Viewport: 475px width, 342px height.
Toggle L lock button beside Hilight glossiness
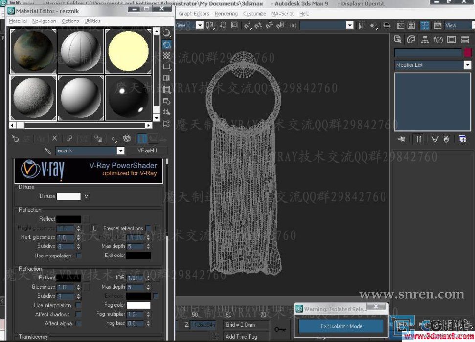tap(94, 228)
